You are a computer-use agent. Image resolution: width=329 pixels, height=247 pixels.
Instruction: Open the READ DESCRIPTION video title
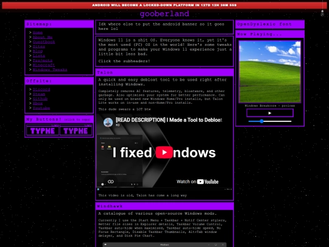(x=169, y=120)
